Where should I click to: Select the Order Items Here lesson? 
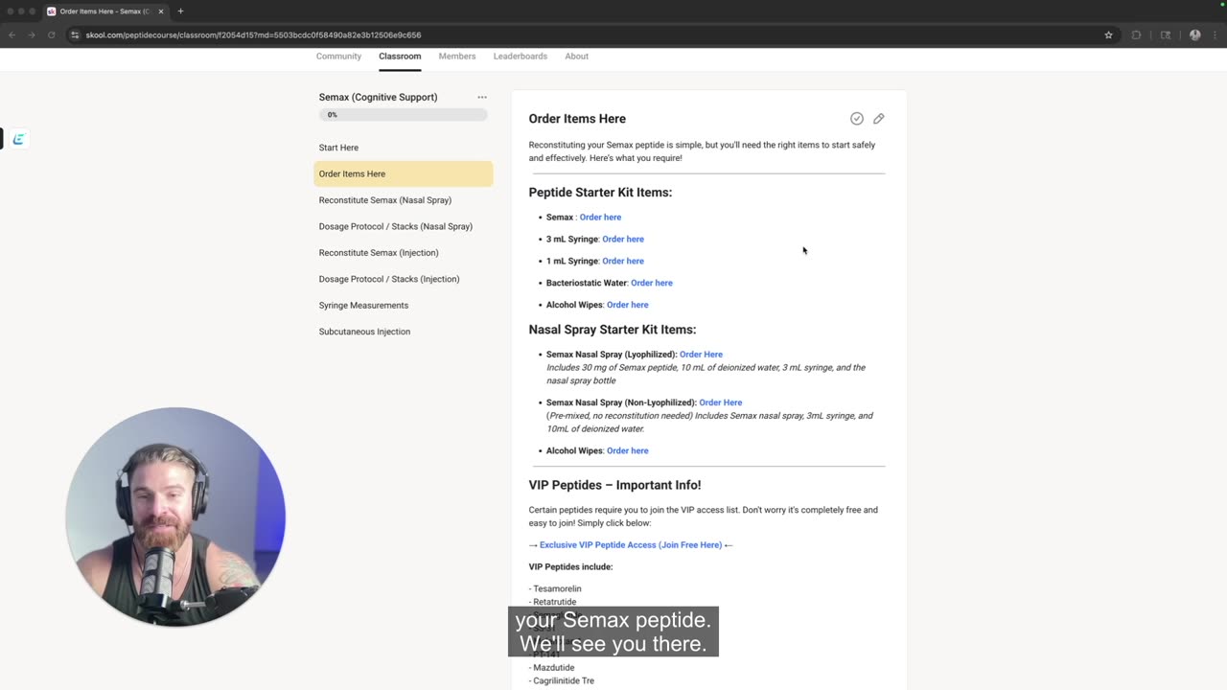(x=404, y=173)
